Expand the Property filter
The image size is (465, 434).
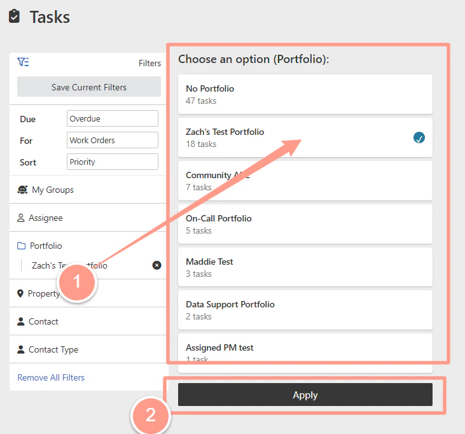(88, 293)
